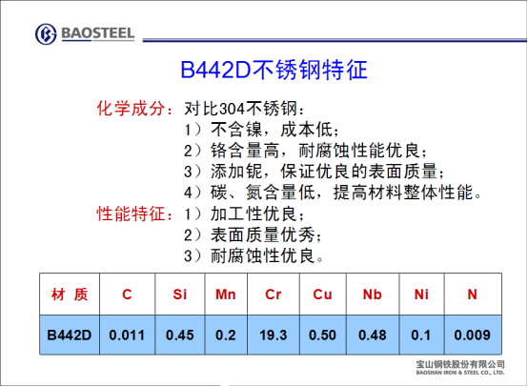The width and height of the screenshot is (528, 387).
Task: Click the red 化学成分 heading
Action: click(135, 109)
